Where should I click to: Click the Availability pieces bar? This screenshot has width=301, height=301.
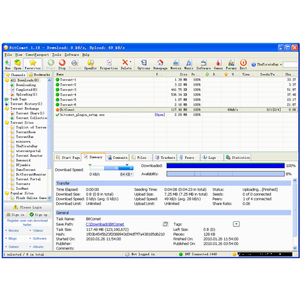click(x=225, y=174)
